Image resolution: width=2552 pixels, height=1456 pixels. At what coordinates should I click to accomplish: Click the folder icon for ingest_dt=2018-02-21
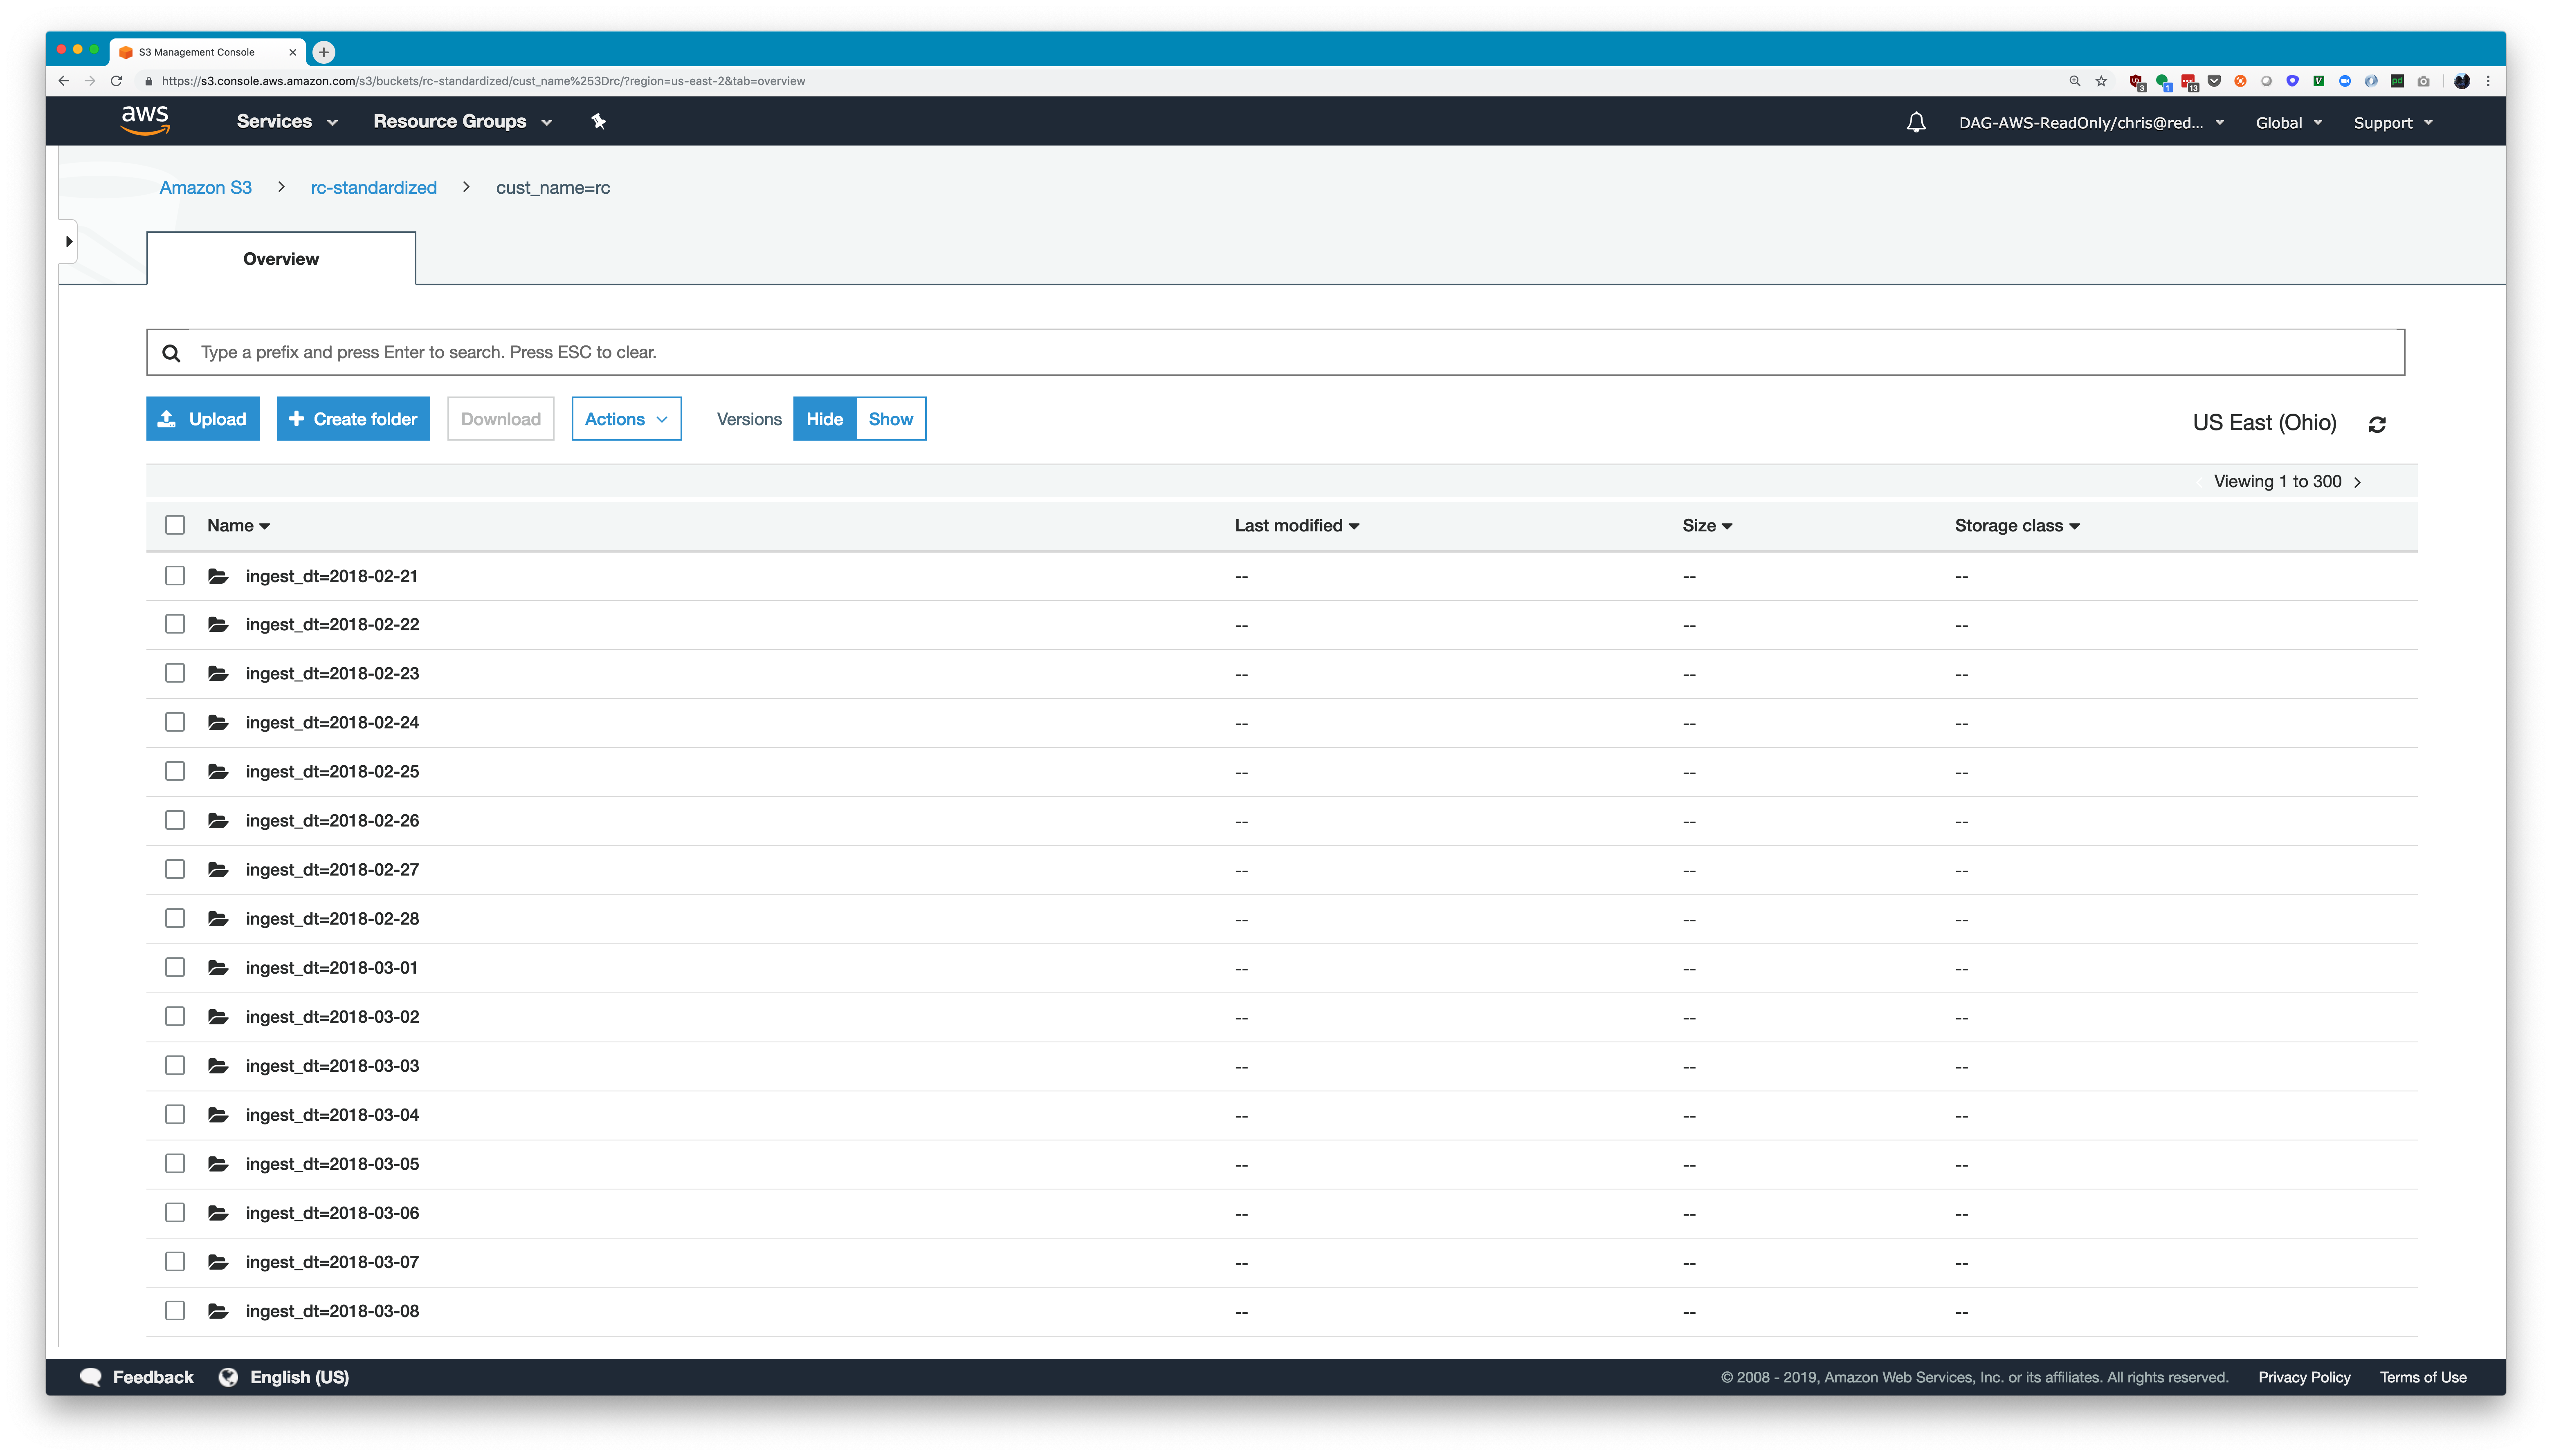[218, 576]
